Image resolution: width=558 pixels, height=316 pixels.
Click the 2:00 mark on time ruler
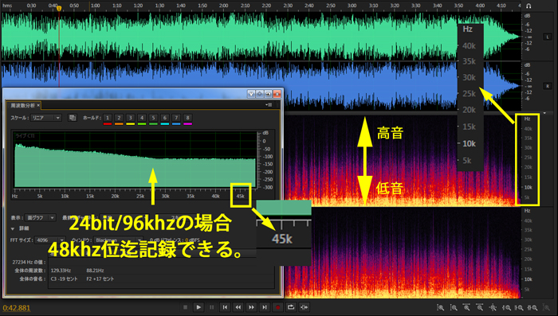point(223,6)
